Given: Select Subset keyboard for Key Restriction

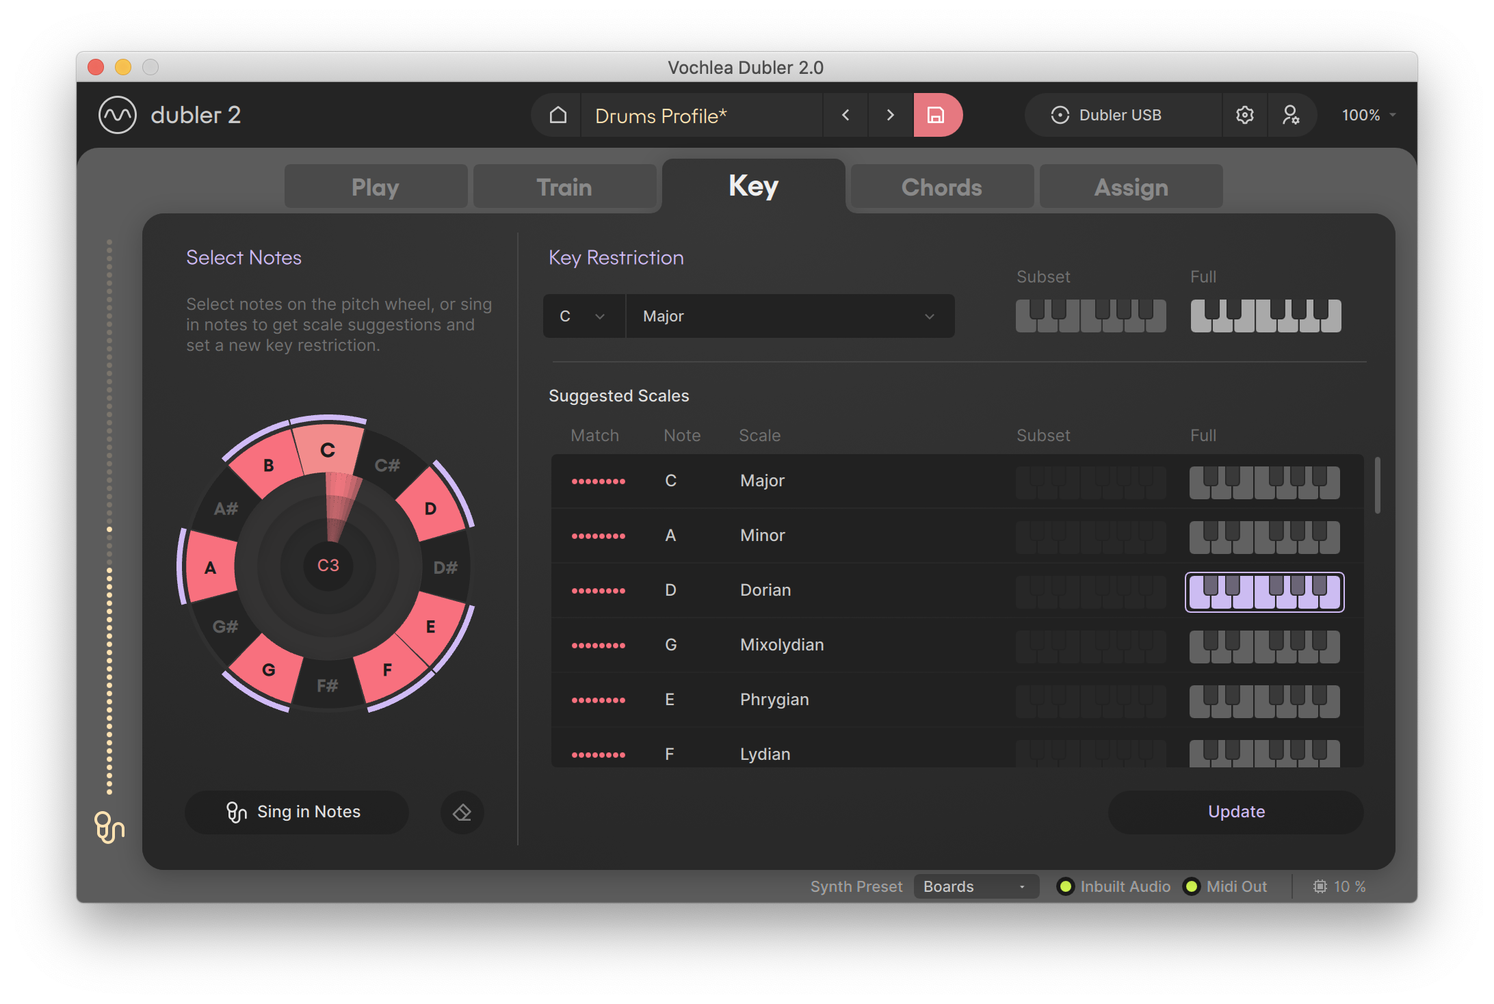Looking at the screenshot, I should tap(1091, 315).
